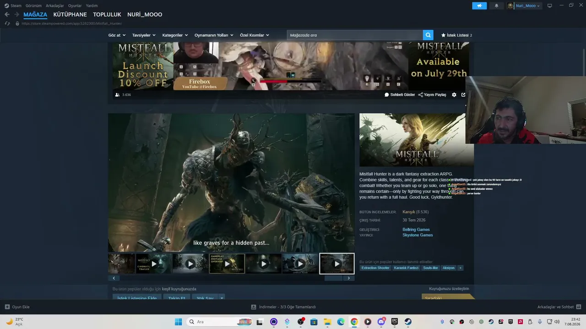586x329 pixels.
Task: Open the Skystone Games publisher link
Action: point(418,235)
